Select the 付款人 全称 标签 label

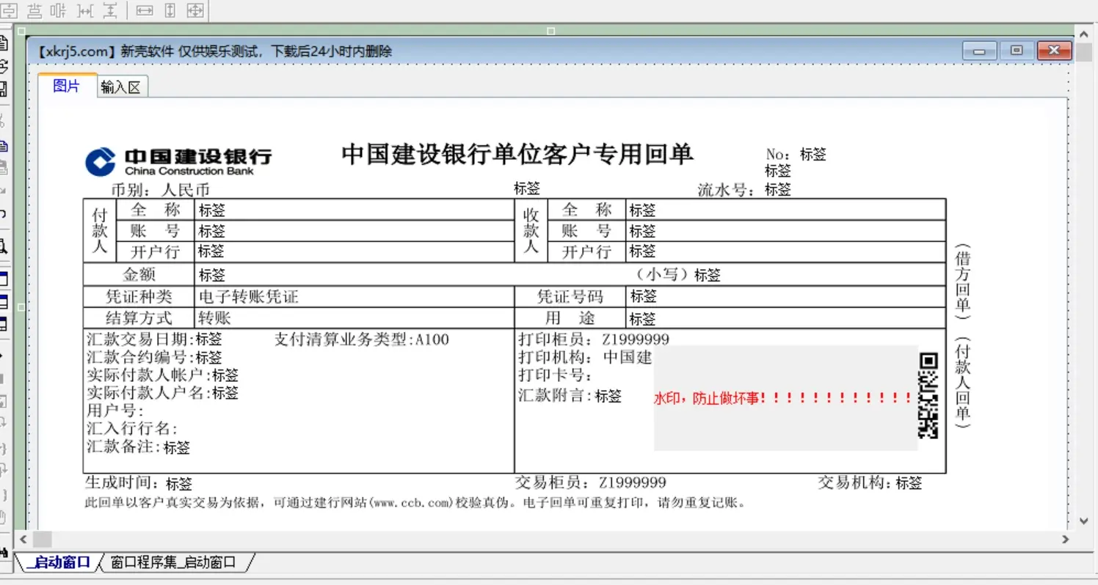211,210
